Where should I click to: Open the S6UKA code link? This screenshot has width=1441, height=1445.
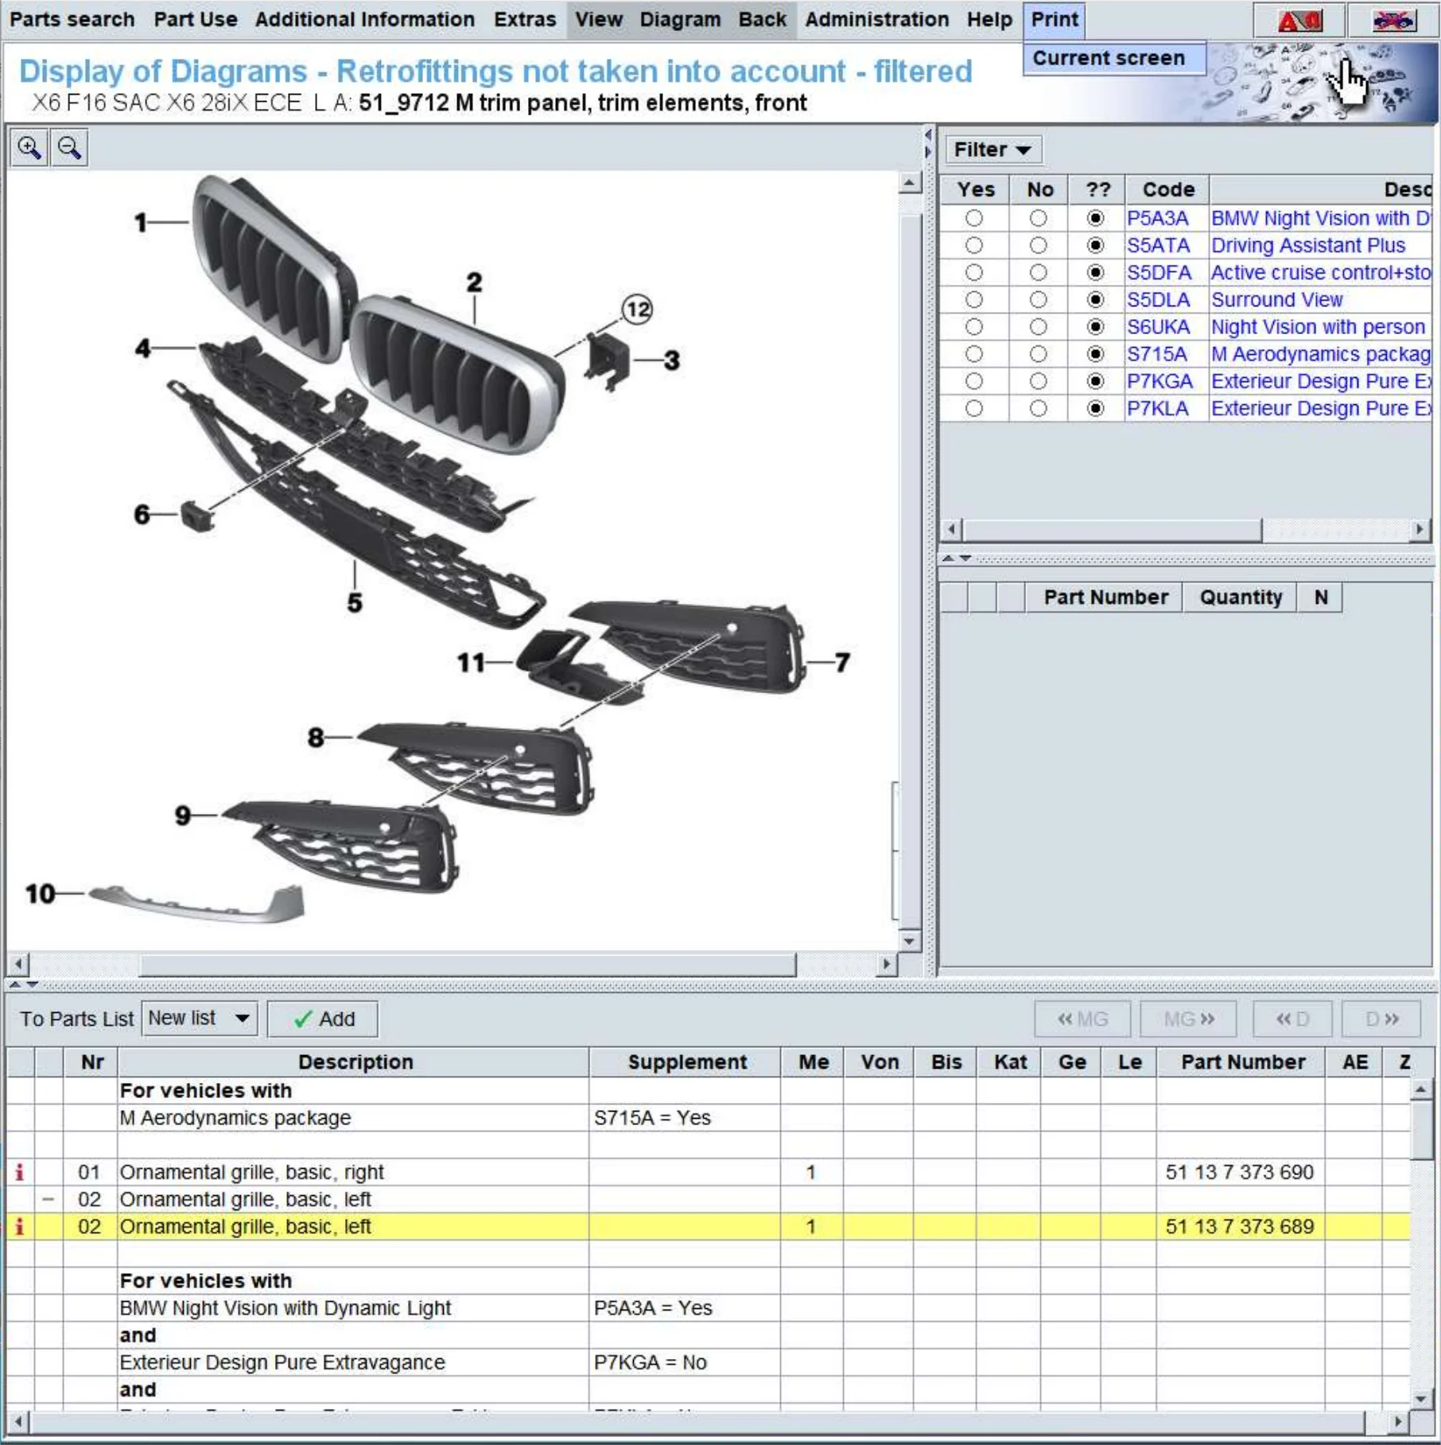pyautogui.click(x=1158, y=327)
